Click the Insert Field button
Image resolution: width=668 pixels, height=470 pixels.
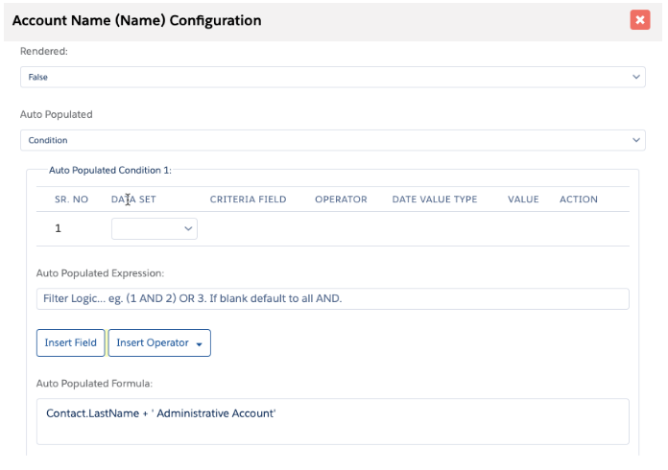click(70, 342)
